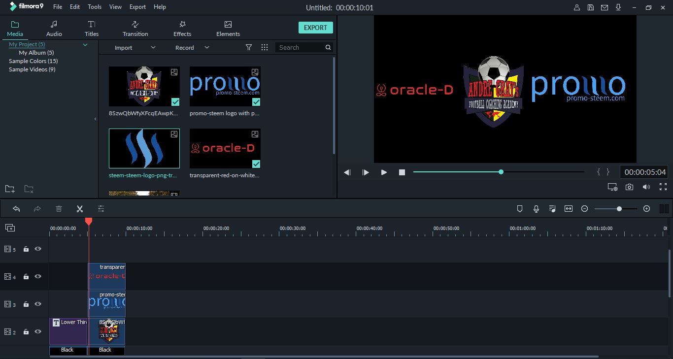Click the search magnifier icon
The height and width of the screenshot is (359, 673).
pyautogui.click(x=328, y=47)
